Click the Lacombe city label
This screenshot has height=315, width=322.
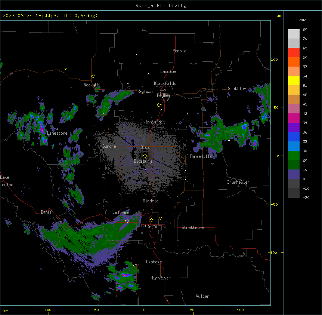(x=168, y=71)
